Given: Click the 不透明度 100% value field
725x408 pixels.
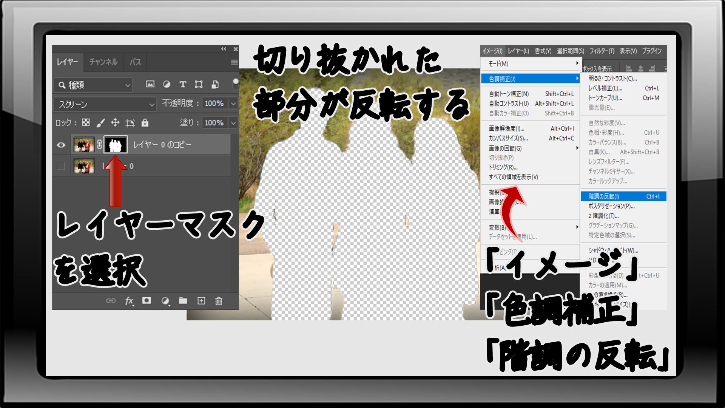Looking at the screenshot, I should [214, 103].
